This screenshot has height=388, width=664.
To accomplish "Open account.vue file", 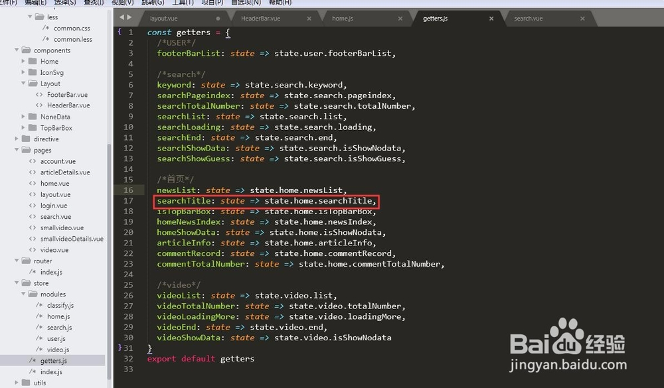I will (x=58, y=161).
